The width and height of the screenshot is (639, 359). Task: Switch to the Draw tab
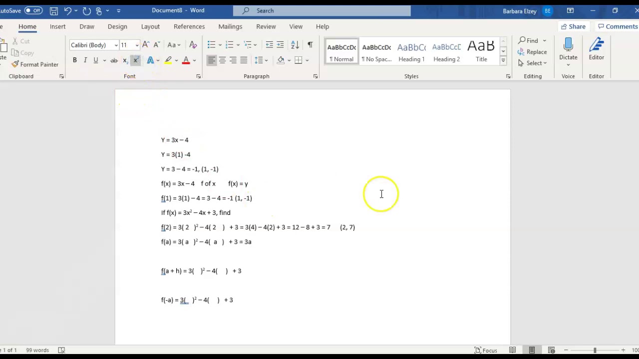(x=87, y=26)
